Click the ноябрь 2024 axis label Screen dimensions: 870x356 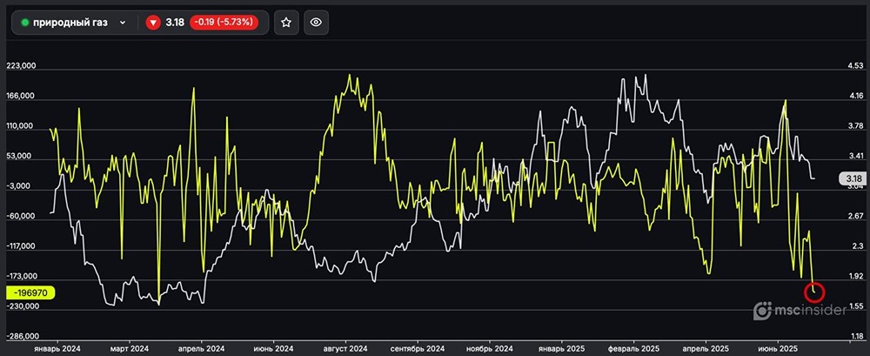(x=489, y=348)
